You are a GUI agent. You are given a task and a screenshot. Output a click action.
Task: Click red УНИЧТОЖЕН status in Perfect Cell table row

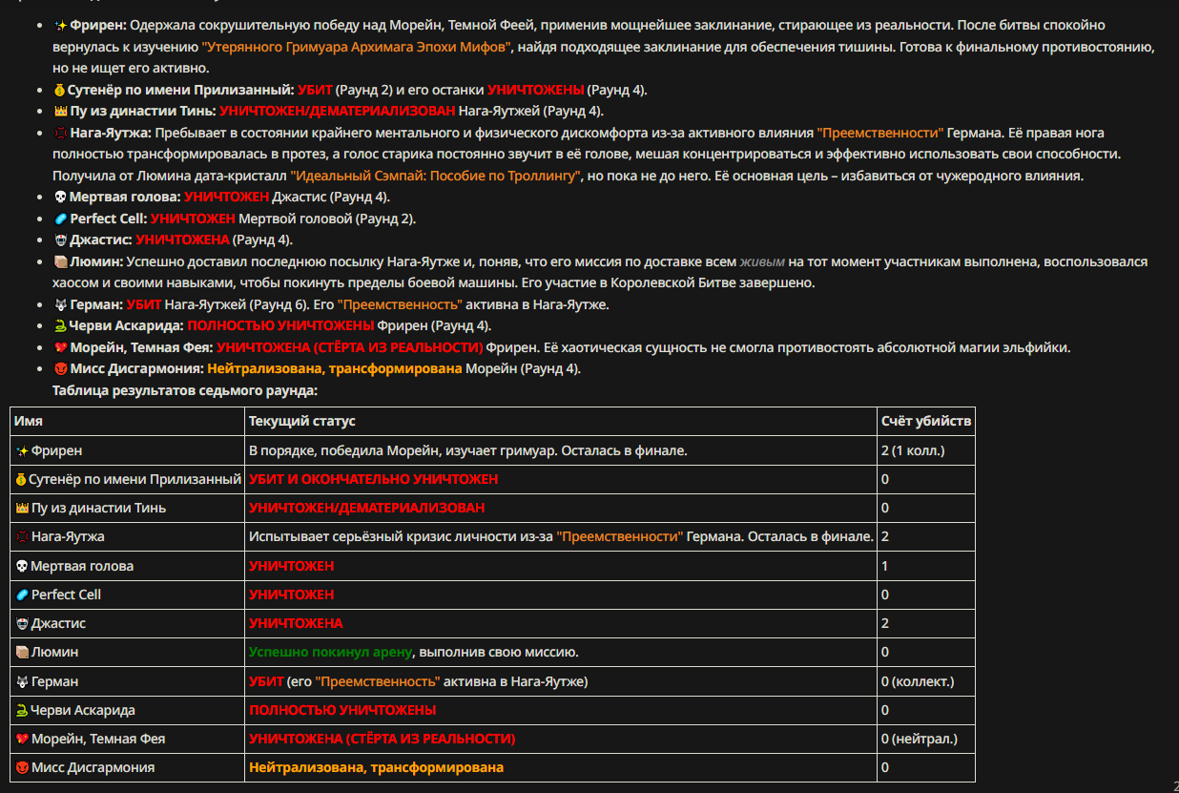(291, 595)
